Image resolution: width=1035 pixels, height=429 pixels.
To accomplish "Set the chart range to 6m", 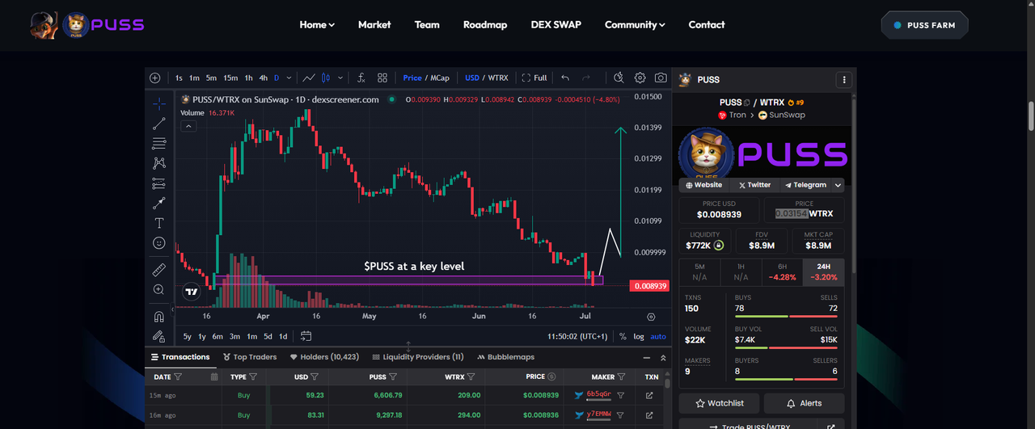I will pos(218,336).
